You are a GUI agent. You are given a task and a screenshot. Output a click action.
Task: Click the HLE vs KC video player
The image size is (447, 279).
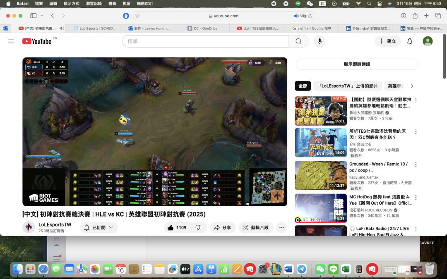coord(155,131)
